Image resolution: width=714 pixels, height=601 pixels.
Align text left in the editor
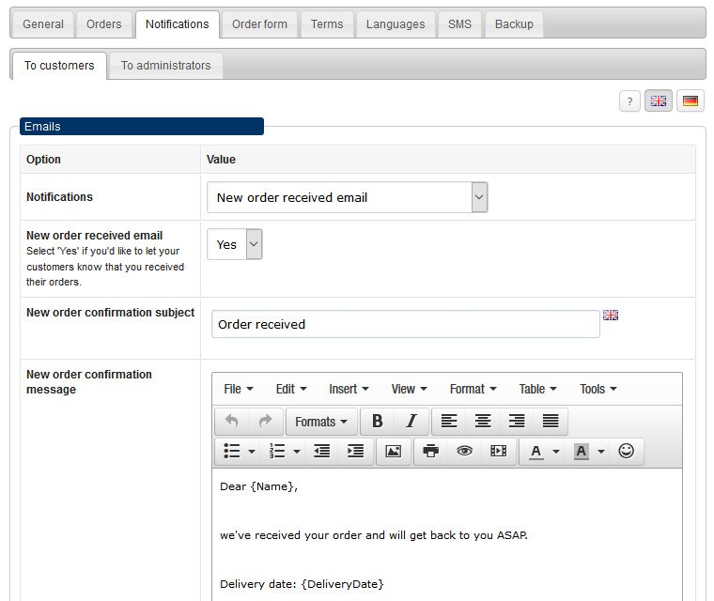(x=449, y=421)
